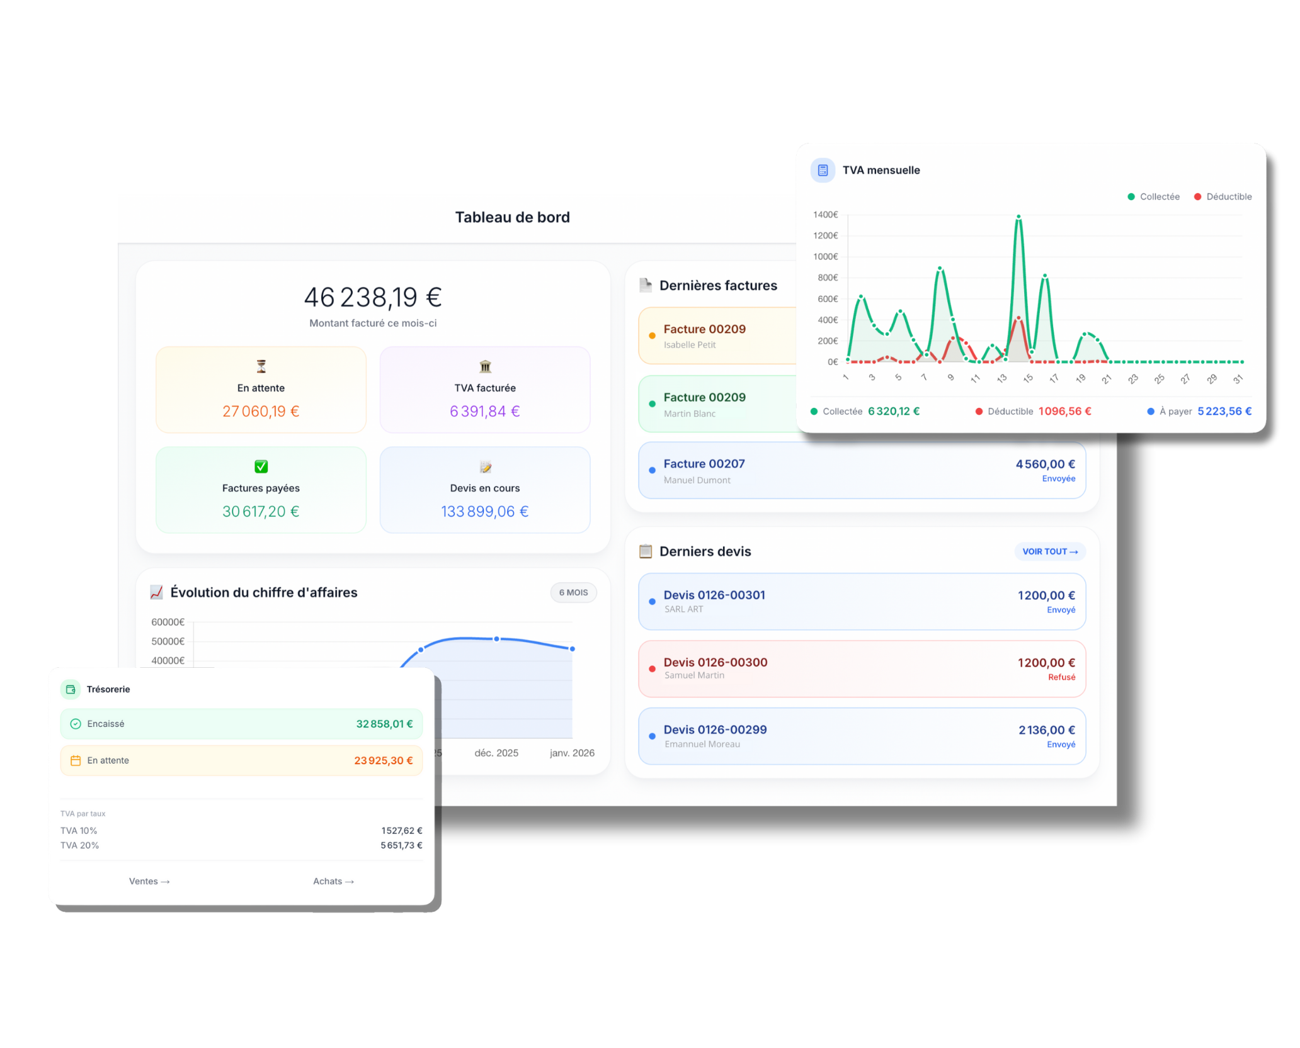Viewport: 1300px width, 1048px height.
Task: Click the clipboard icon next to Derniers devis
Action: tap(646, 551)
